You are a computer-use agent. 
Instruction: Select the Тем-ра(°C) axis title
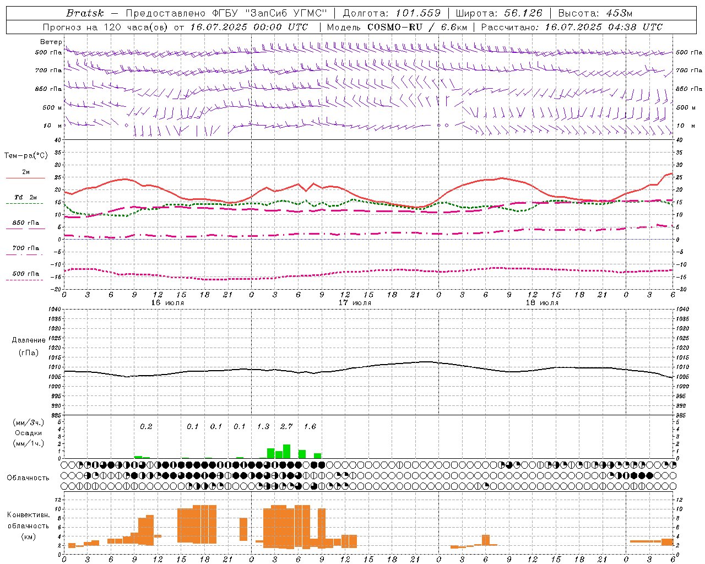coord(26,156)
